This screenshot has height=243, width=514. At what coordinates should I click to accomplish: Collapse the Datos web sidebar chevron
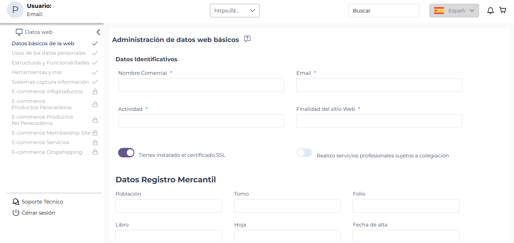pos(98,32)
